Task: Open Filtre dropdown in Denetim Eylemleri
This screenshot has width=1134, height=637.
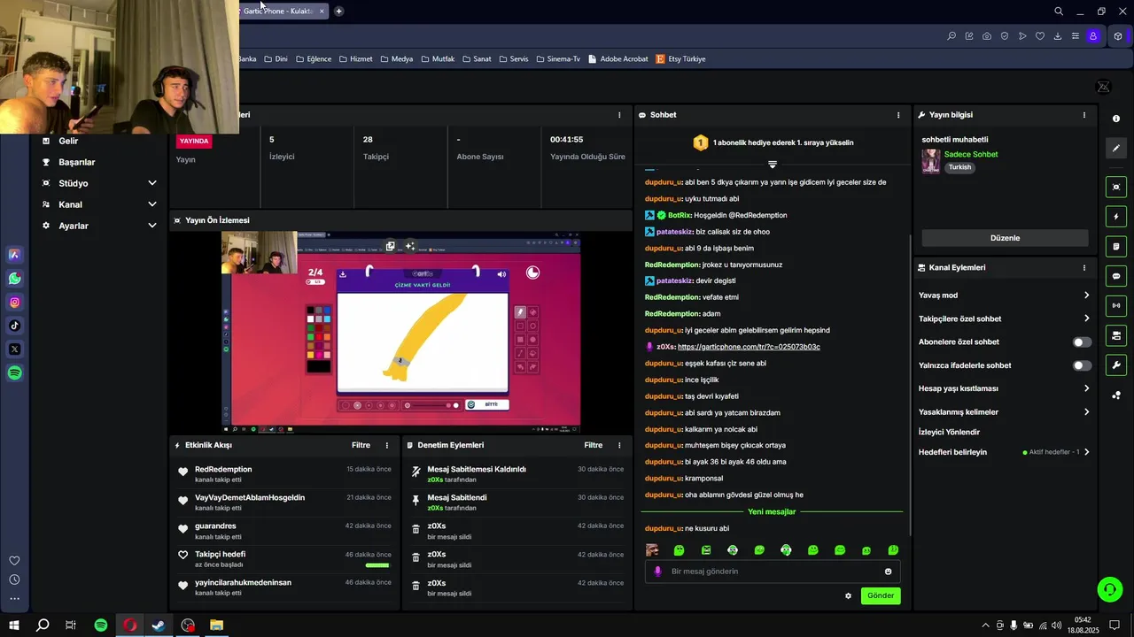Action: pyautogui.click(x=594, y=446)
